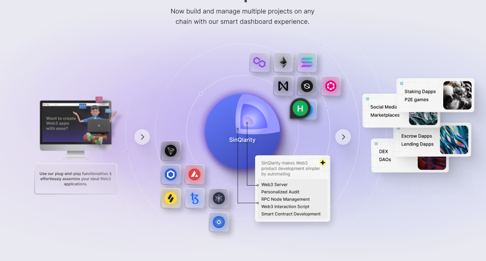Click the green H chain icon
Screen dimensions: 486x261
[299, 109]
